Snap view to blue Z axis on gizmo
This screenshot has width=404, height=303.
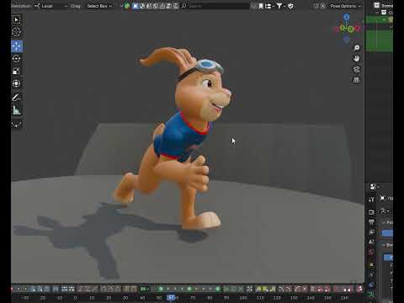[x=347, y=17]
